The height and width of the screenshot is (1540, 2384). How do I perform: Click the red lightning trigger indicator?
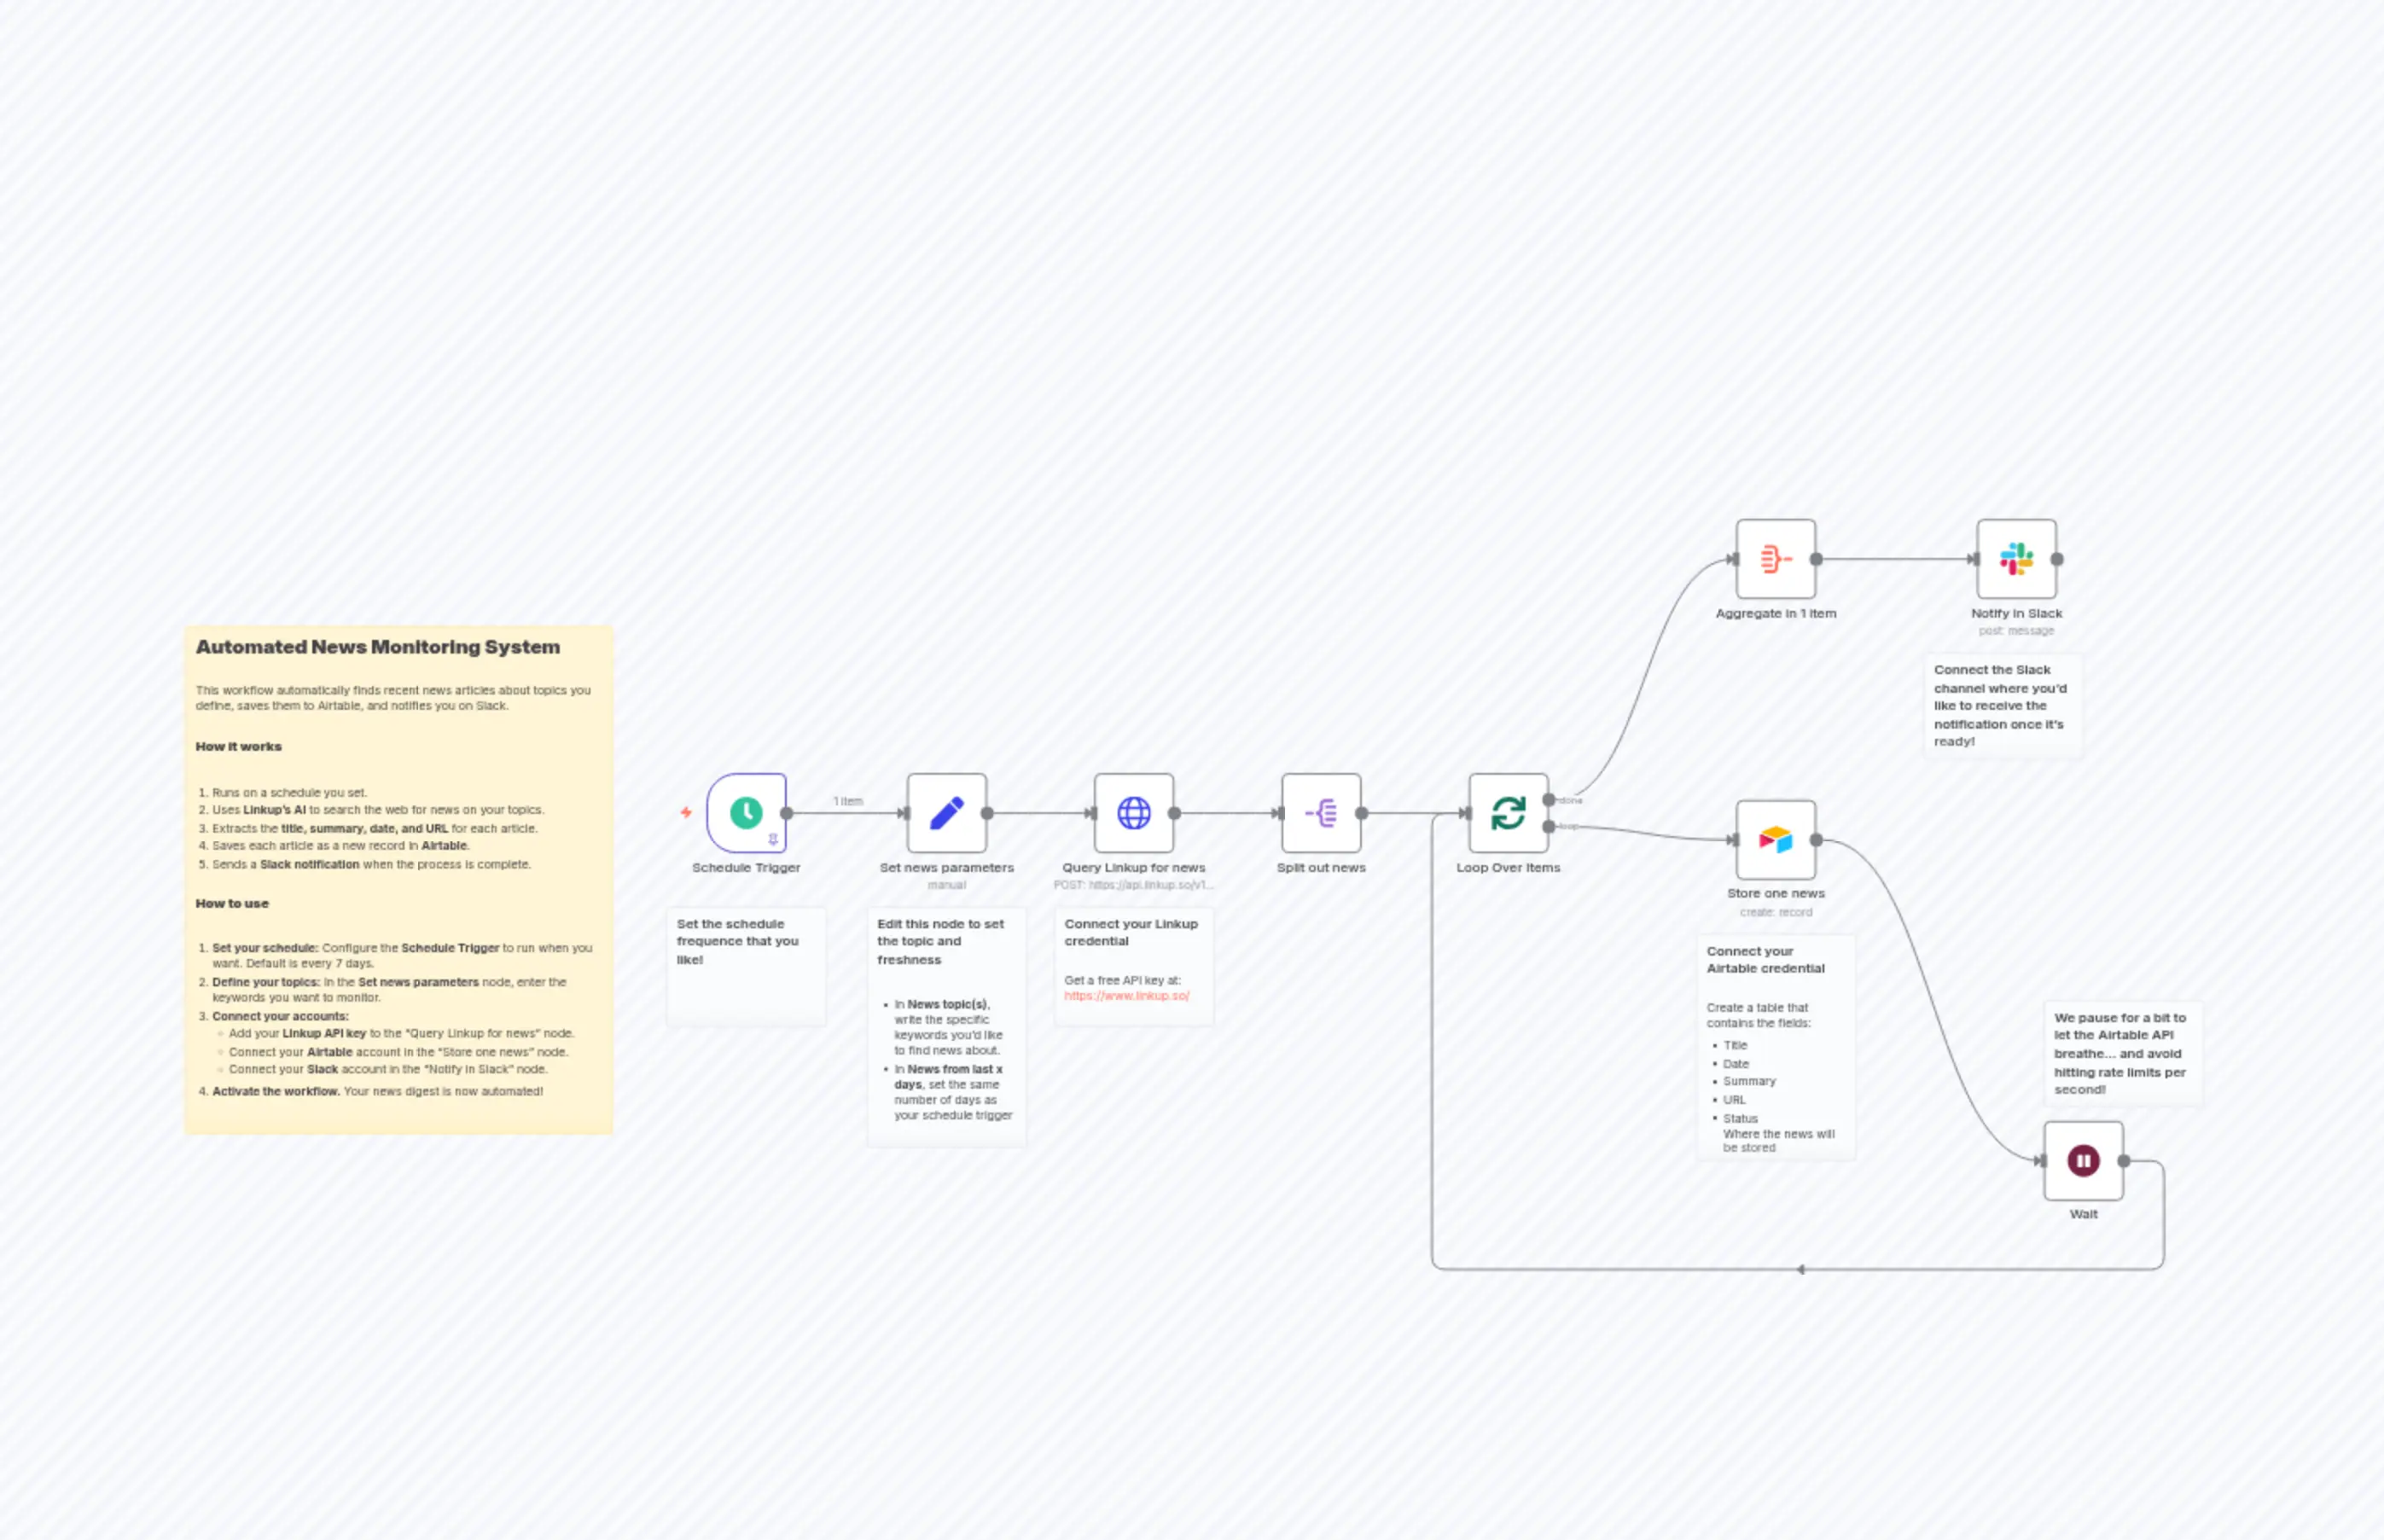point(687,813)
